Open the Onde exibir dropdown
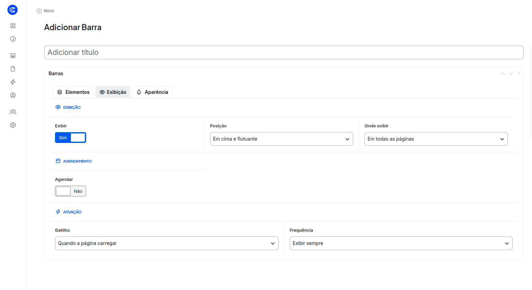This screenshot has width=532, height=290. click(436, 139)
